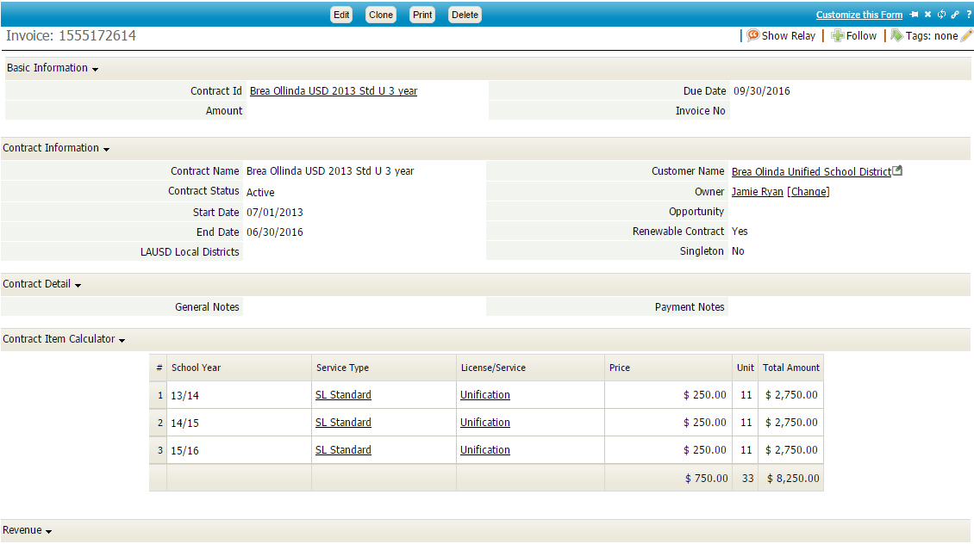Click the chain link icon in header
974x544 pixels.
[955, 15]
